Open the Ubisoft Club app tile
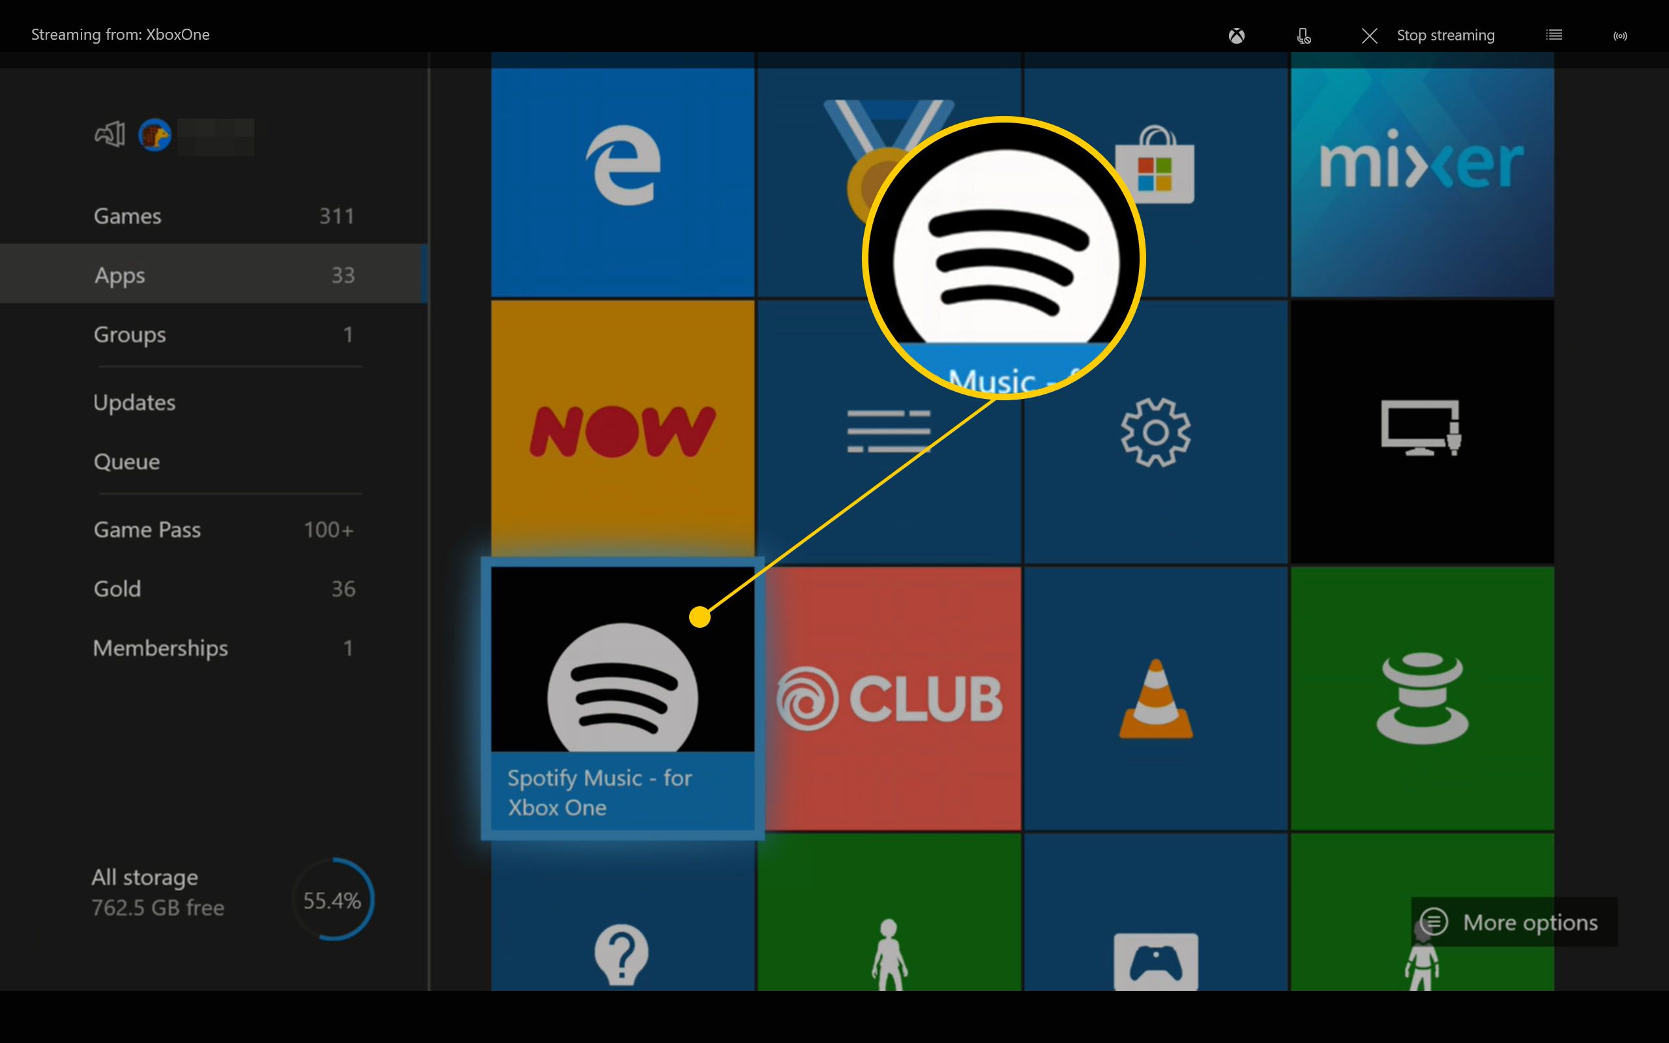Image resolution: width=1669 pixels, height=1043 pixels. (x=889, y=698)
